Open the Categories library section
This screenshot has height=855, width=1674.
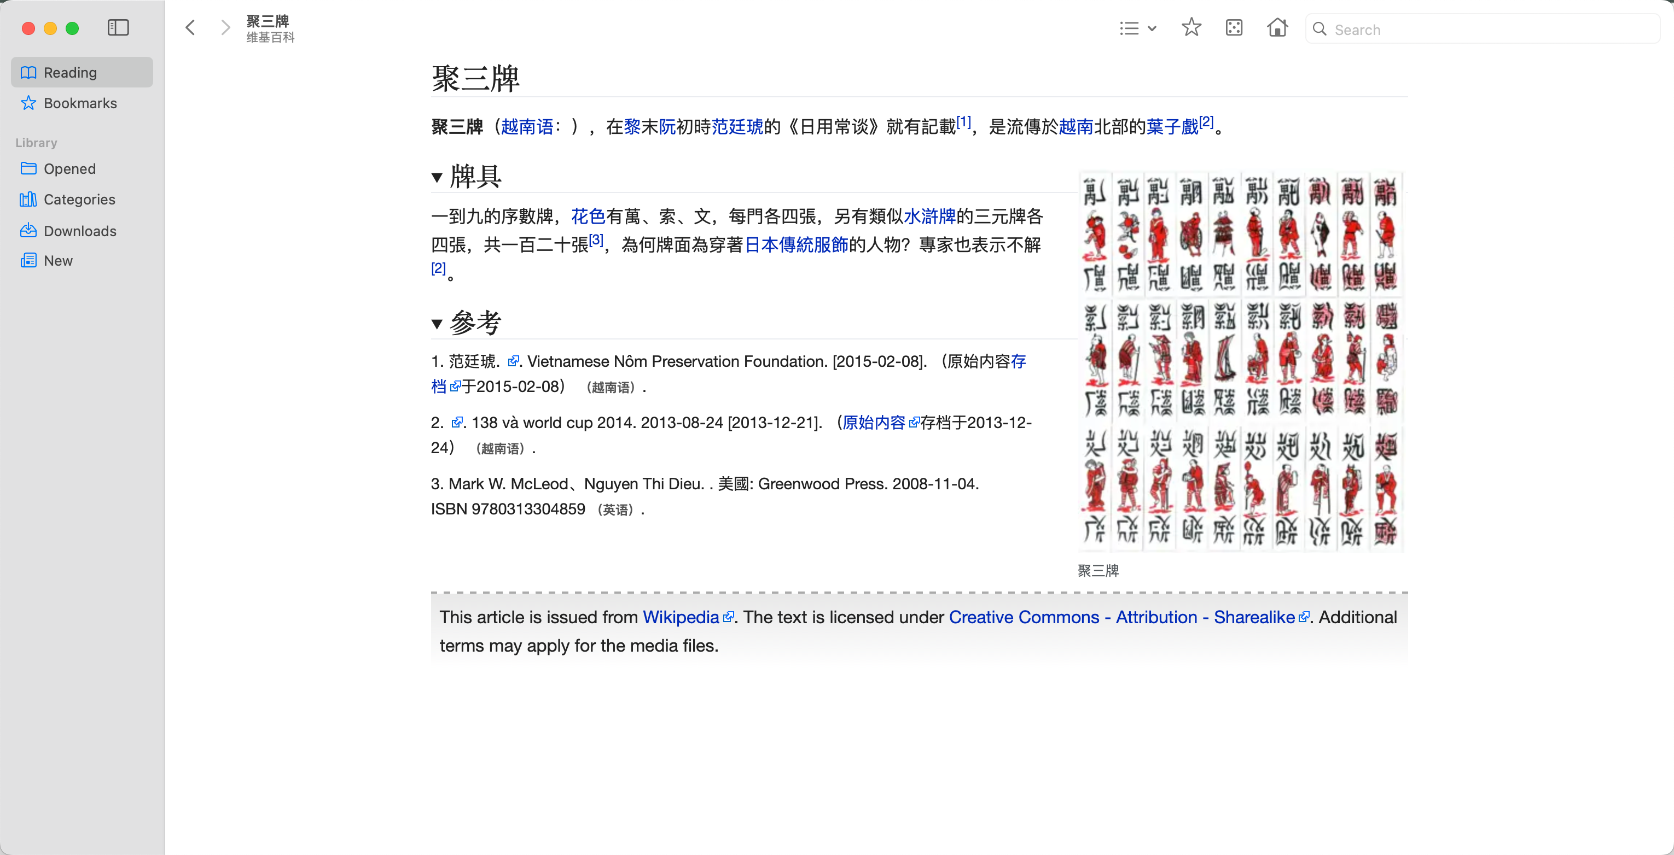coord(82,200)
